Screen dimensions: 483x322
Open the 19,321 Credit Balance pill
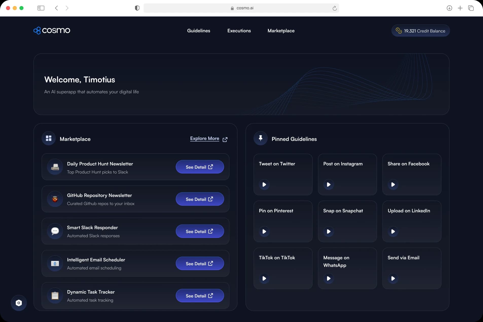[420, 31]
